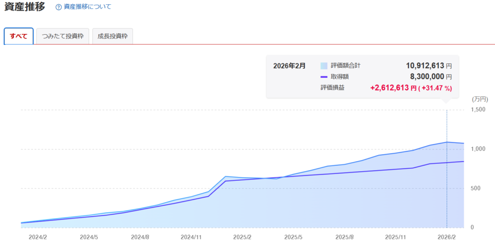
Task: Click the light-blue 評価額合計 legend swatch
Action: (x=324, y=66)
